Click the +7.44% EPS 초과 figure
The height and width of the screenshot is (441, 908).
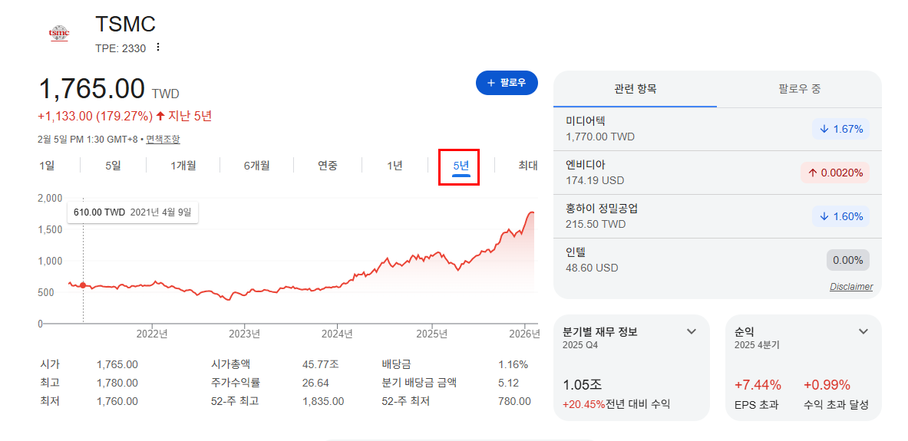pos(758,385)
